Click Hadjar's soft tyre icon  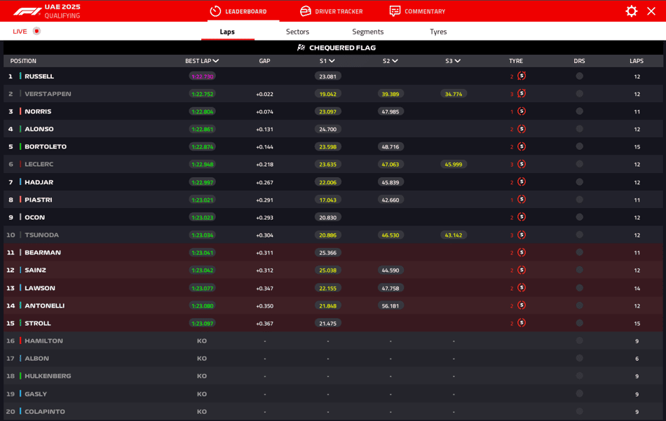click(522, 181)
